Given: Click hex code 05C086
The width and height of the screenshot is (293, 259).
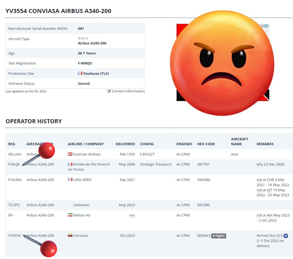Looking at the screenshot, I should coord(203,205).
